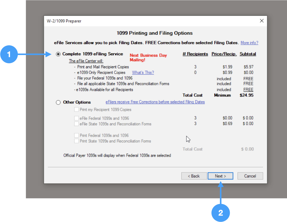Cancel the 1099 filing wizard
The height and width of the screenshot is (222, 287).
[250, 176]
